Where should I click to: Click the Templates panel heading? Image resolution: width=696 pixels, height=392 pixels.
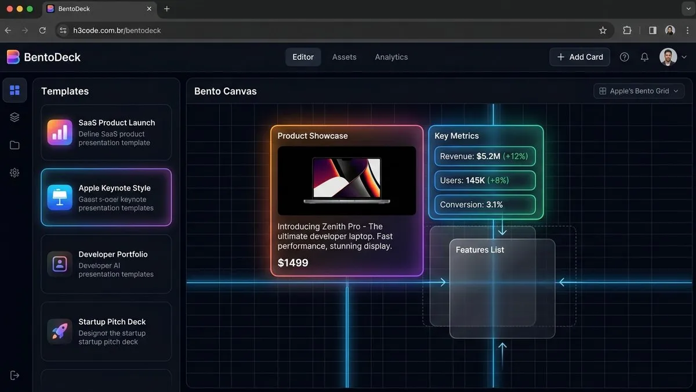pos(65,91)
